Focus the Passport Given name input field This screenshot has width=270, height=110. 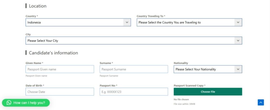point(60,69)
